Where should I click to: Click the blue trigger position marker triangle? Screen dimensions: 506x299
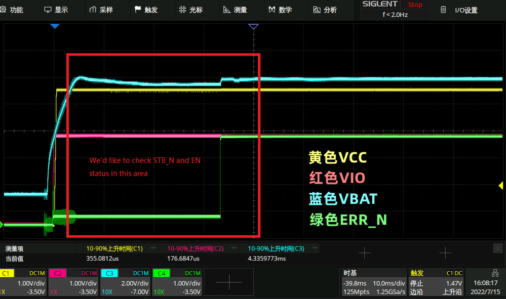tap(54, 26)
